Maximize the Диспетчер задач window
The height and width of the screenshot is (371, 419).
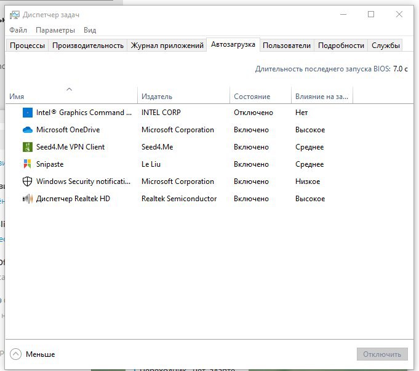click(x=371, y=14)
